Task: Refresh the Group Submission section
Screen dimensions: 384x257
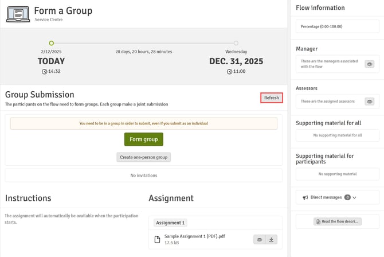Action: click(x=271, y=98)
